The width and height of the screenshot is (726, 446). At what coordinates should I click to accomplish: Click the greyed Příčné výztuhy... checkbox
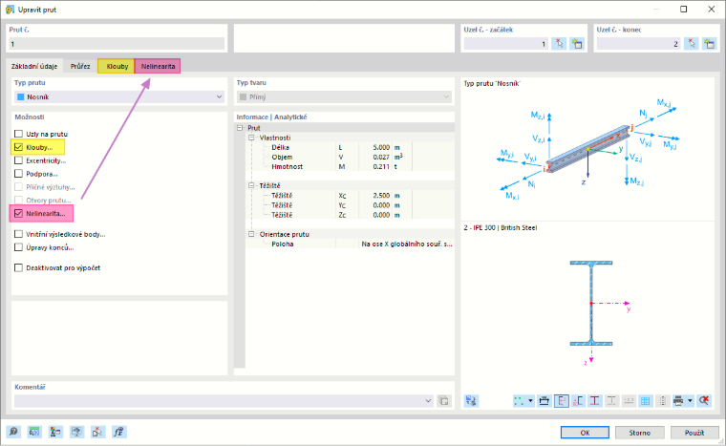pyautogui.click(x=18, y=187)
